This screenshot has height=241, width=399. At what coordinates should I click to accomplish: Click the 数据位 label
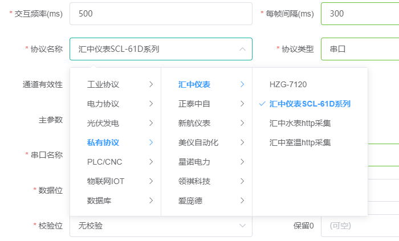(x=50, y=190)
